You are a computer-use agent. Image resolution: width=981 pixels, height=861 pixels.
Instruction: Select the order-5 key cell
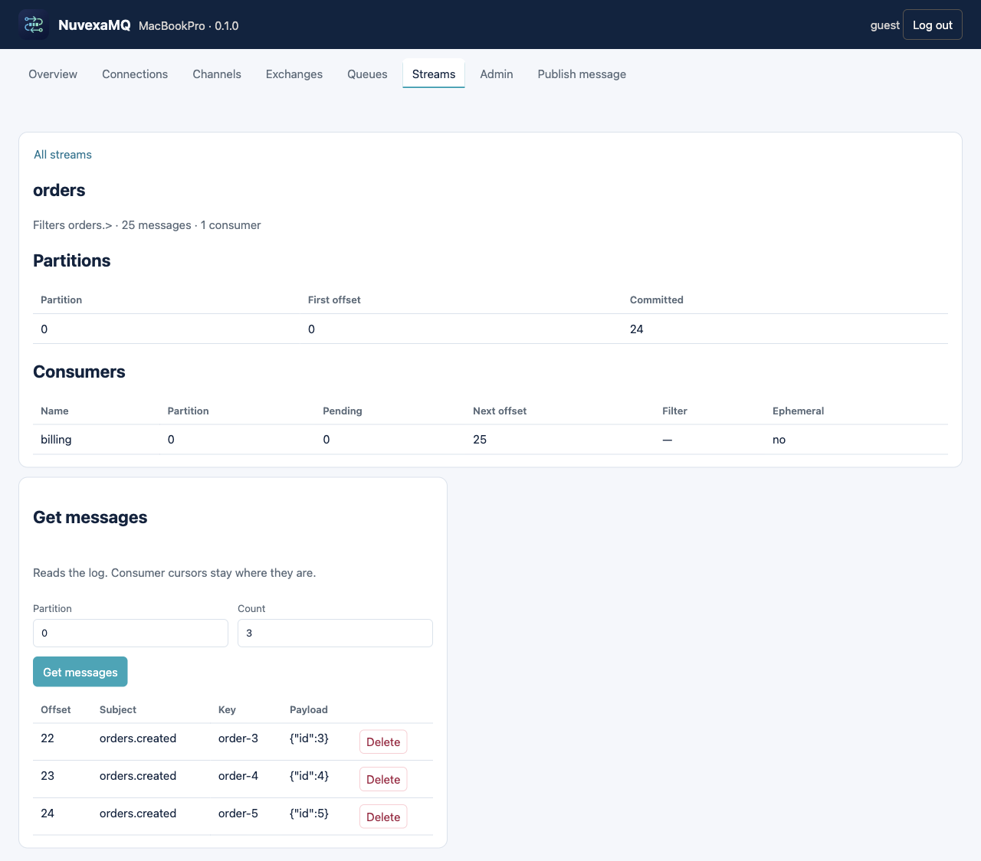(238, 814)
